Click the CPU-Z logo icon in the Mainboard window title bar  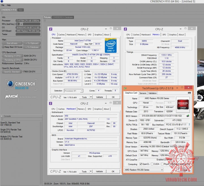point(50,103)
